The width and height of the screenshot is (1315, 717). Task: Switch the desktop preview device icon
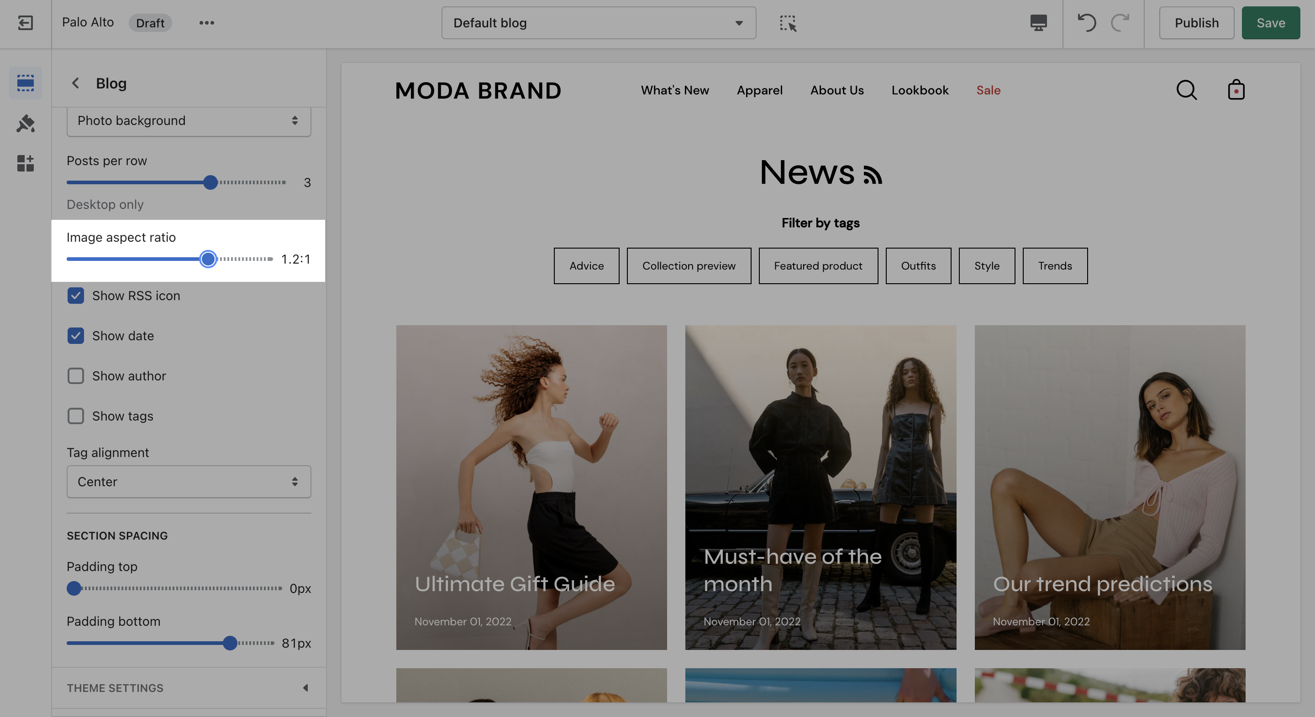[x=1038, y=23]
